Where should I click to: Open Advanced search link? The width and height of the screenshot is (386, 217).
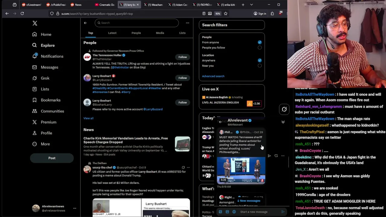(213, 76)
